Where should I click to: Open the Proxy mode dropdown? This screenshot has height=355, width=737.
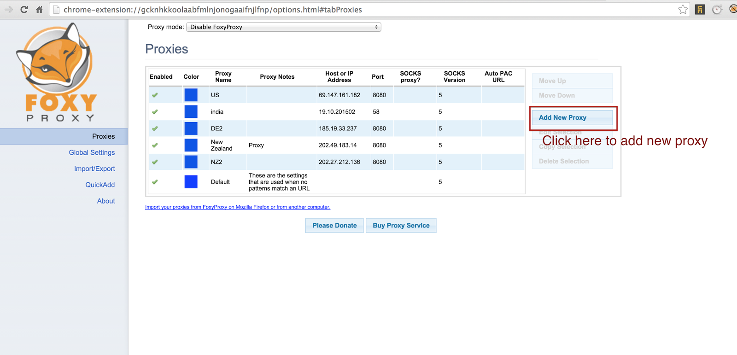pyautogui.click(x=283, y=27)
